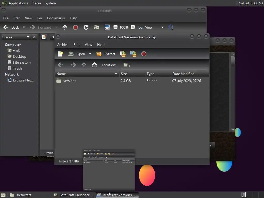Open Help menu in .betacraft file manager
264x198 pixels.
[73, 18]
